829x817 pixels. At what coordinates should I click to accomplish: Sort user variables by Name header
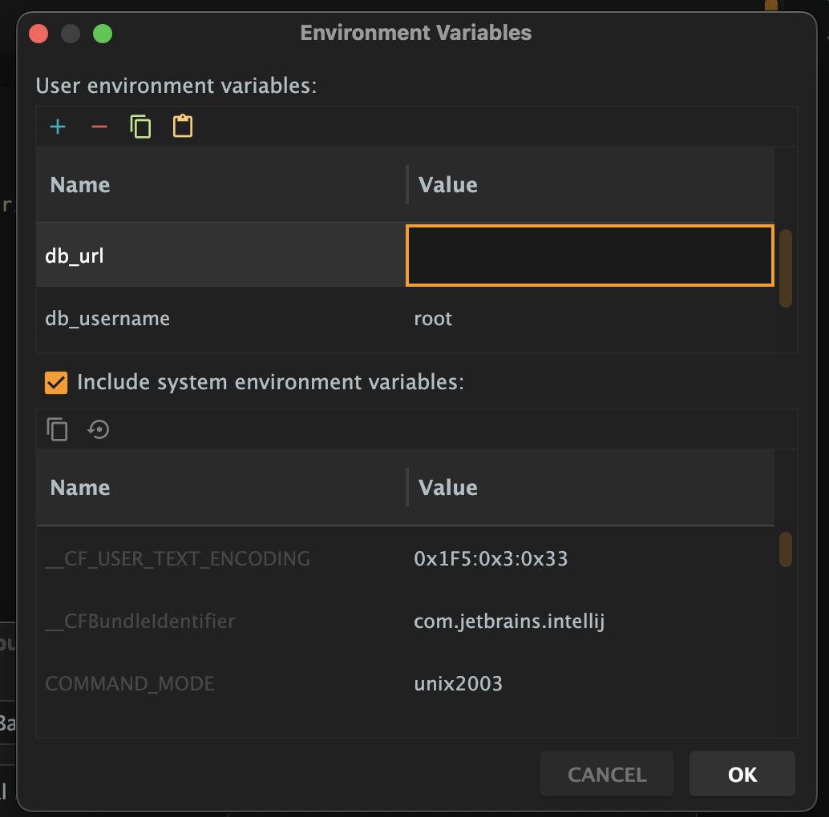[220, 185]
